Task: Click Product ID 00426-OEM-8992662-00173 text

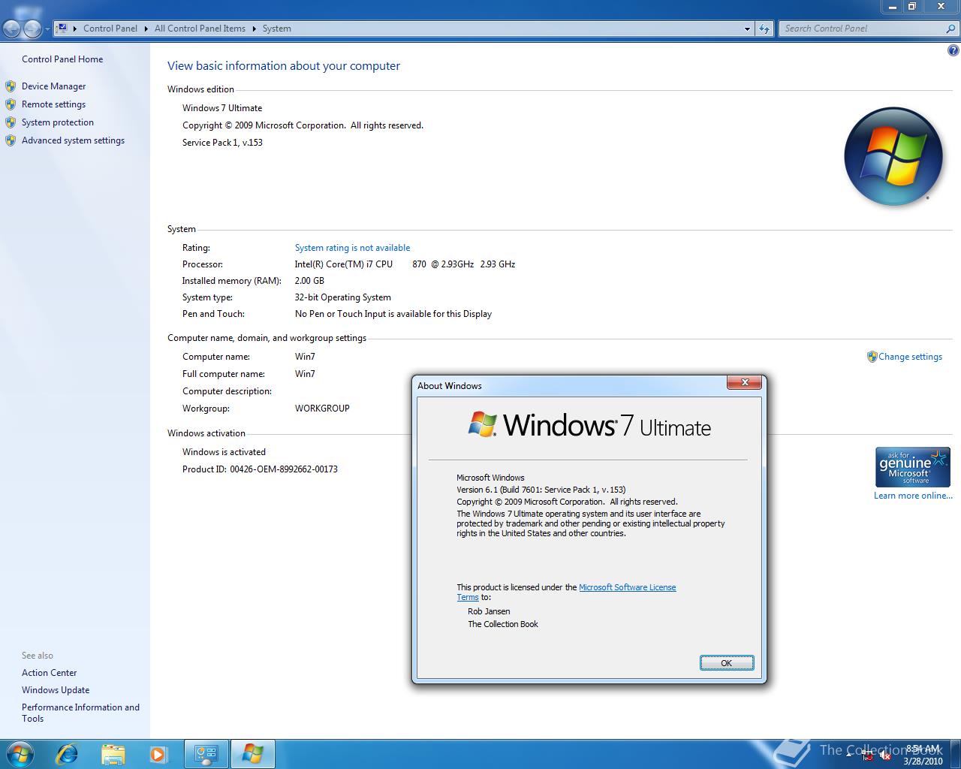Action: click(260, 469)
